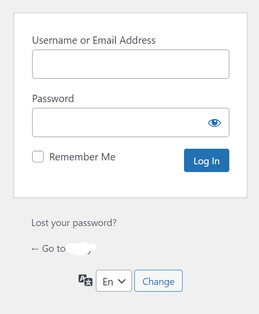Screen dimensions: 259x314
Task: Click the redacted site name after 'Go to'
Action: coord(81,249)
